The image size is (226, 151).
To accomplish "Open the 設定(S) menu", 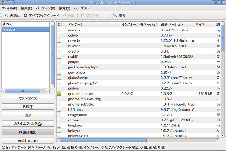I will pos(64,8).
